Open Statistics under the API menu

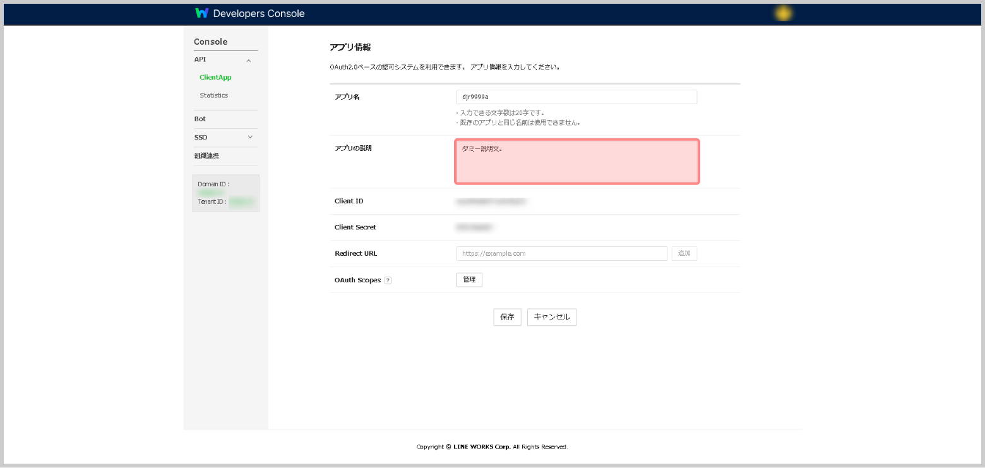213,95
